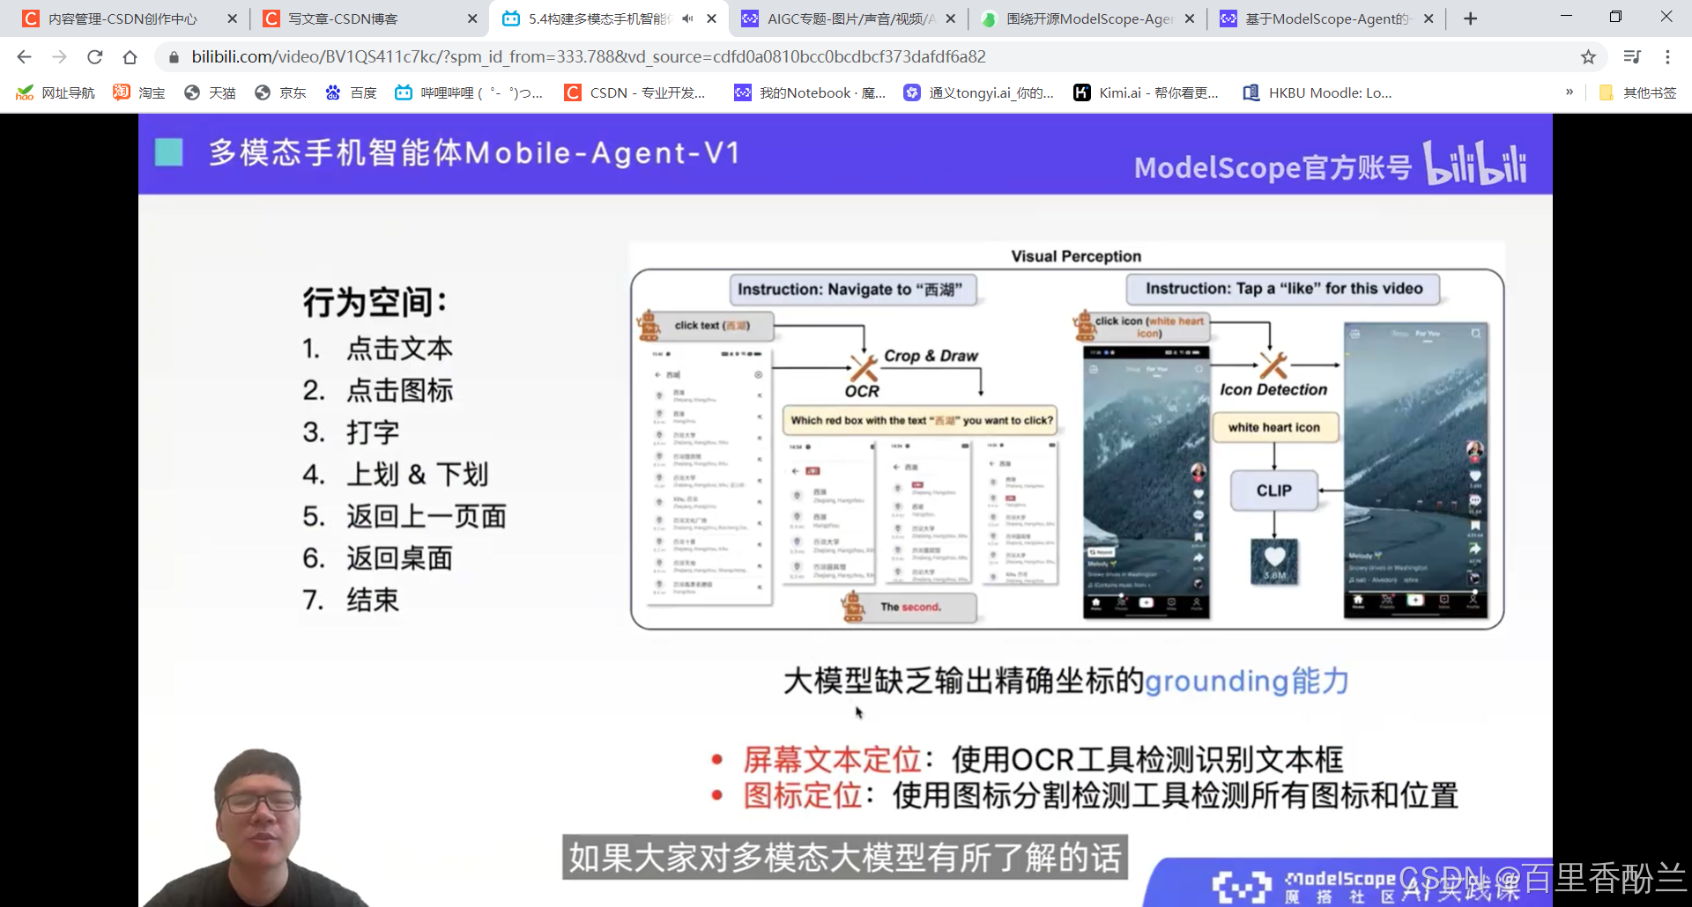This screenshot has height=907, width=1692.
Task: Close the 基于ModelScope-Agent tab
Action: 1429,18
